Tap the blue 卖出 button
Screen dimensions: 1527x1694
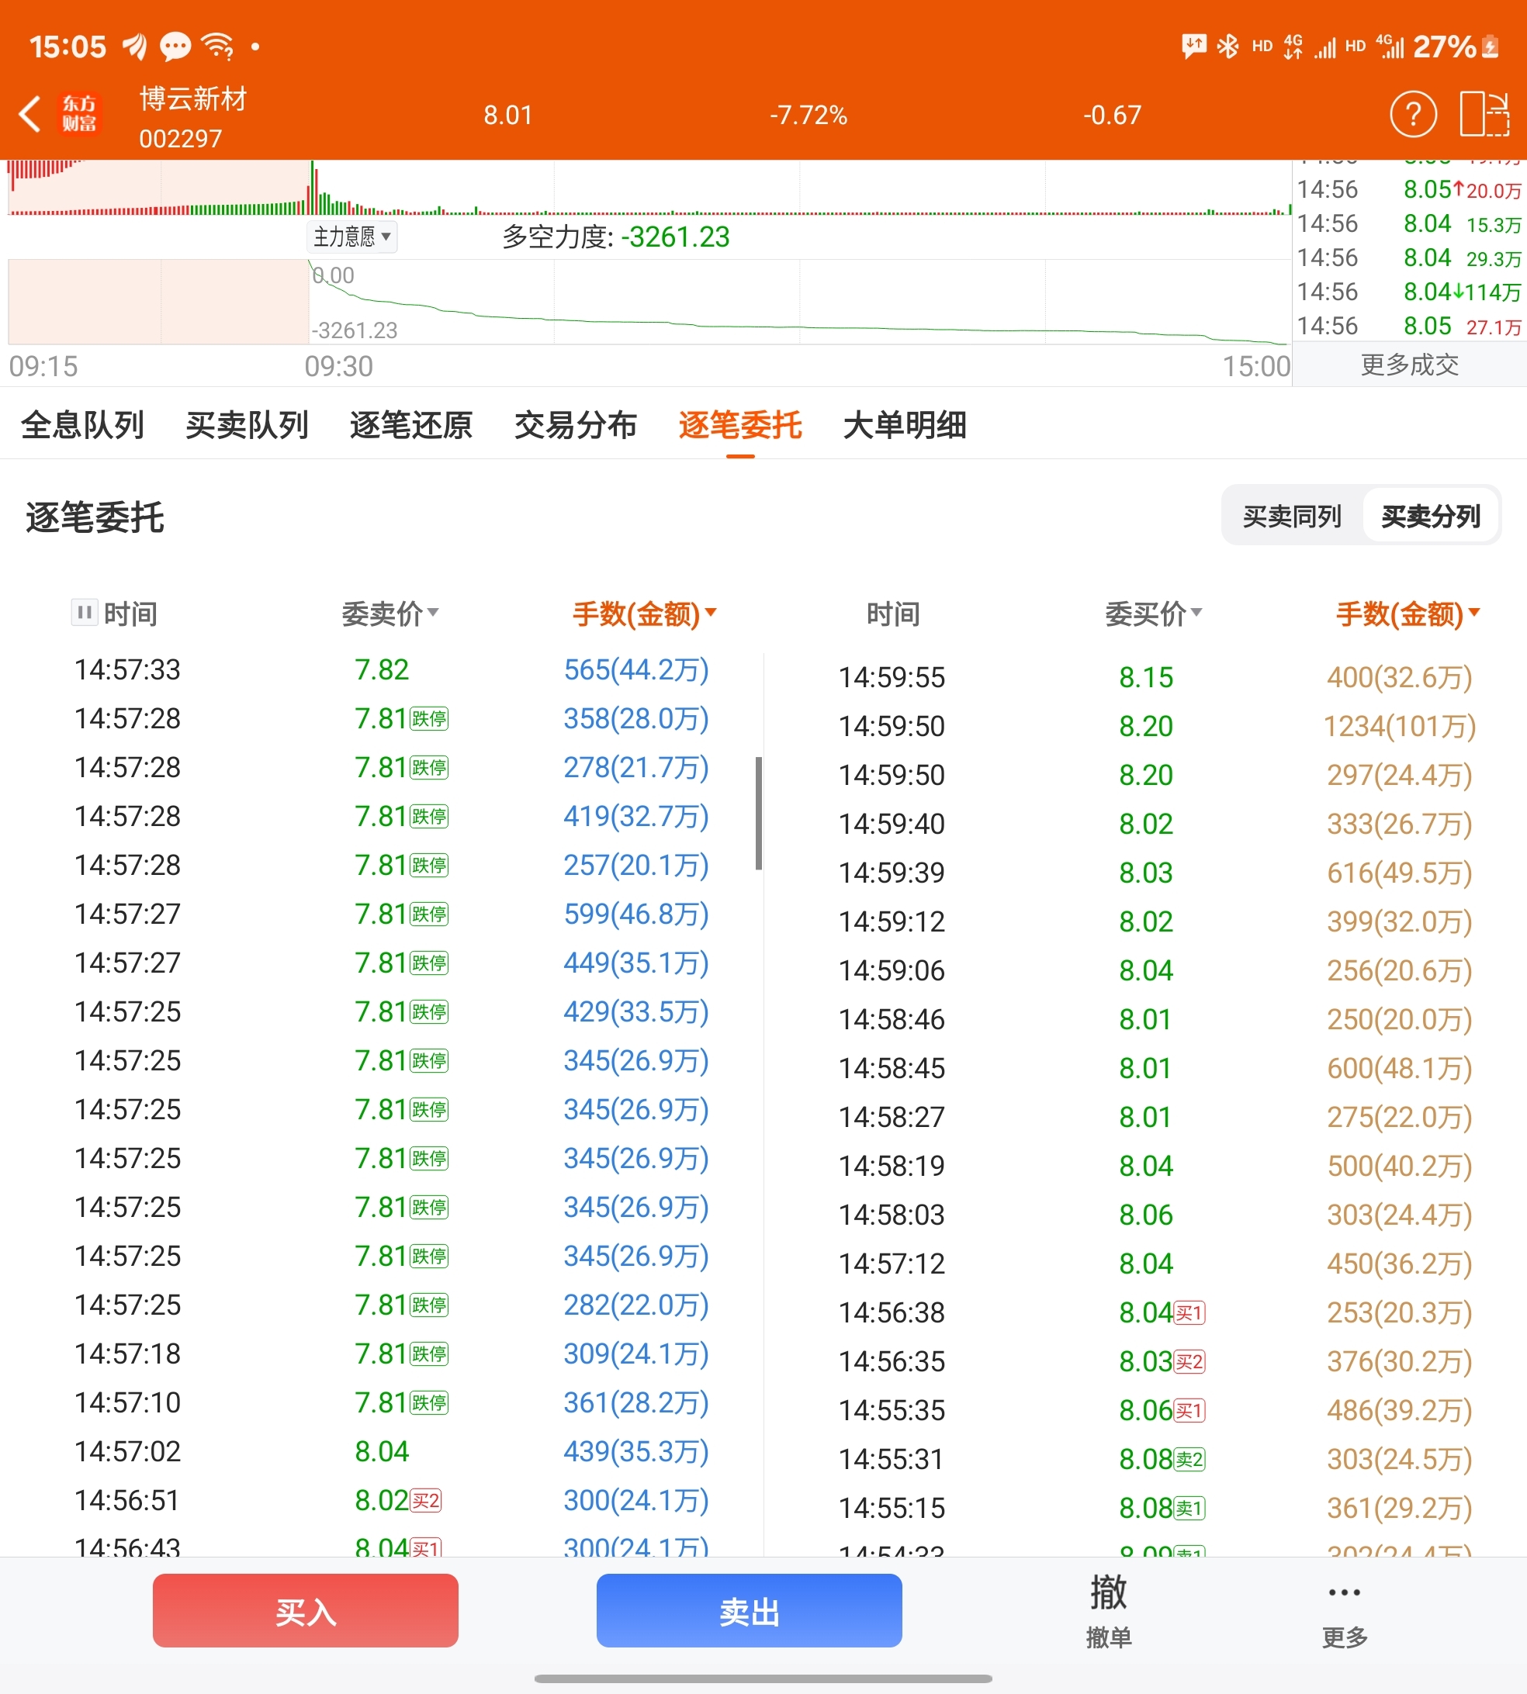tap(750, 1610)
